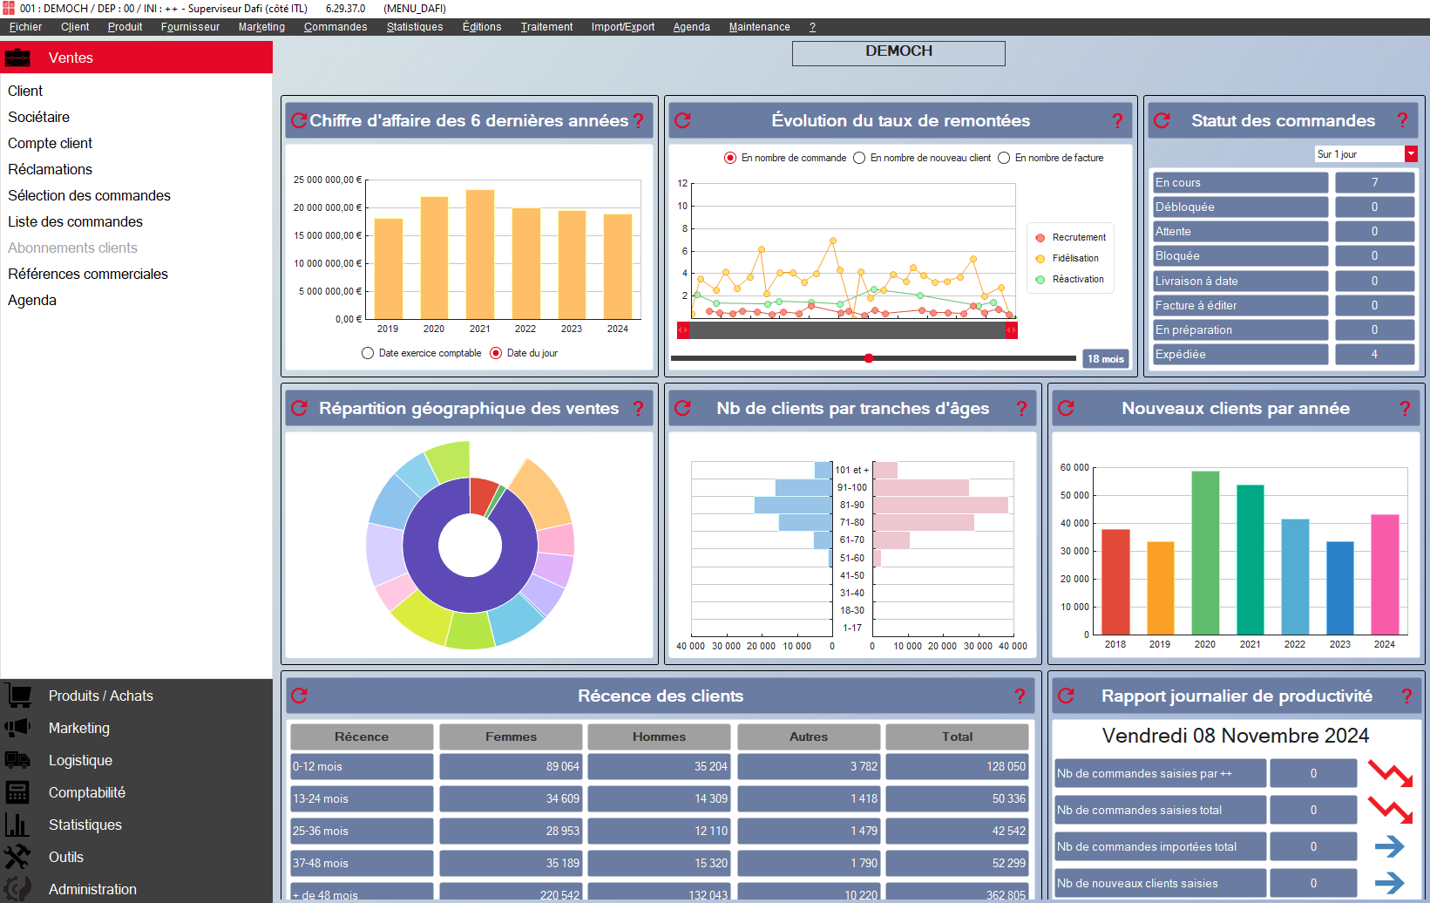1430x903 pixels.
Task: Open help for Répartition géographique
Action: click(639, 409)
